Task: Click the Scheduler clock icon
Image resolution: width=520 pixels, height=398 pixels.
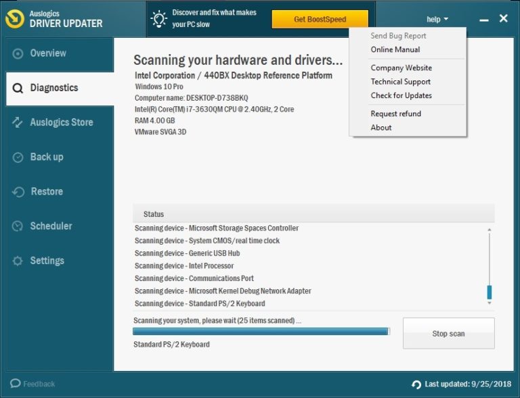Action: [18, 226]
